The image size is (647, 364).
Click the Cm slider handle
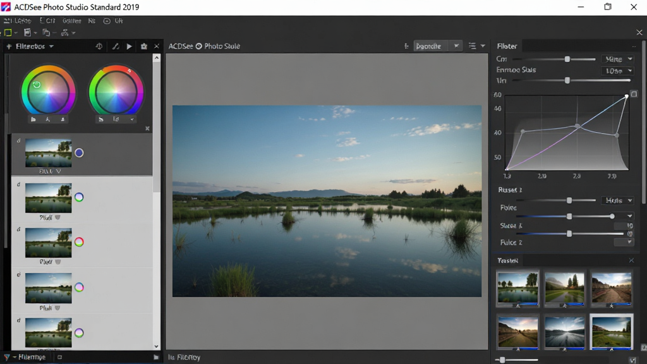coord(567,59)
